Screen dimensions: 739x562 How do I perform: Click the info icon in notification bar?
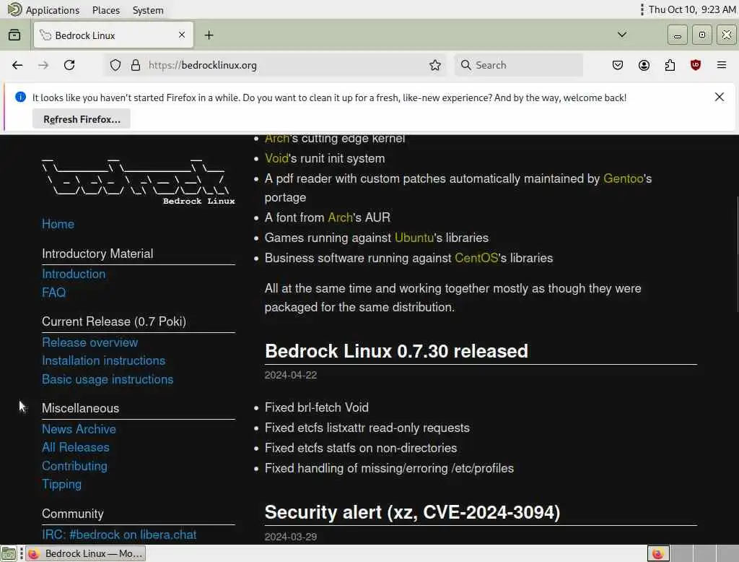tap(20, 97)
